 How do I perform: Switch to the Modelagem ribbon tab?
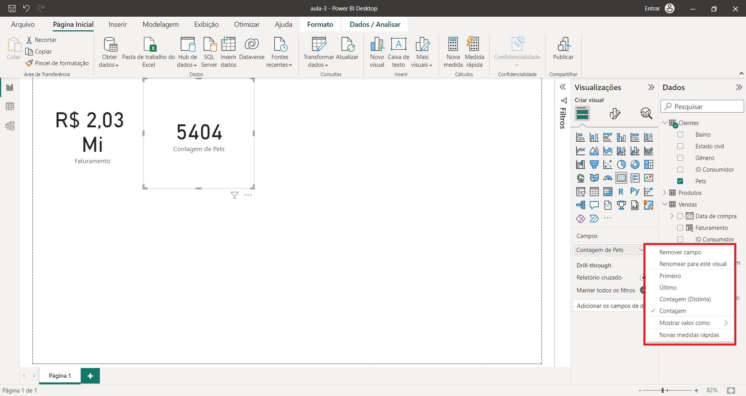(x=160, y=24)
